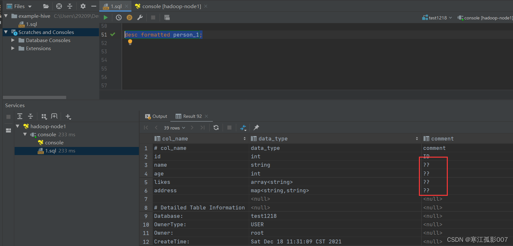Switch to console [hadoop-node1] editor tab
513x246 pixels.
click(x=172, y=6)
